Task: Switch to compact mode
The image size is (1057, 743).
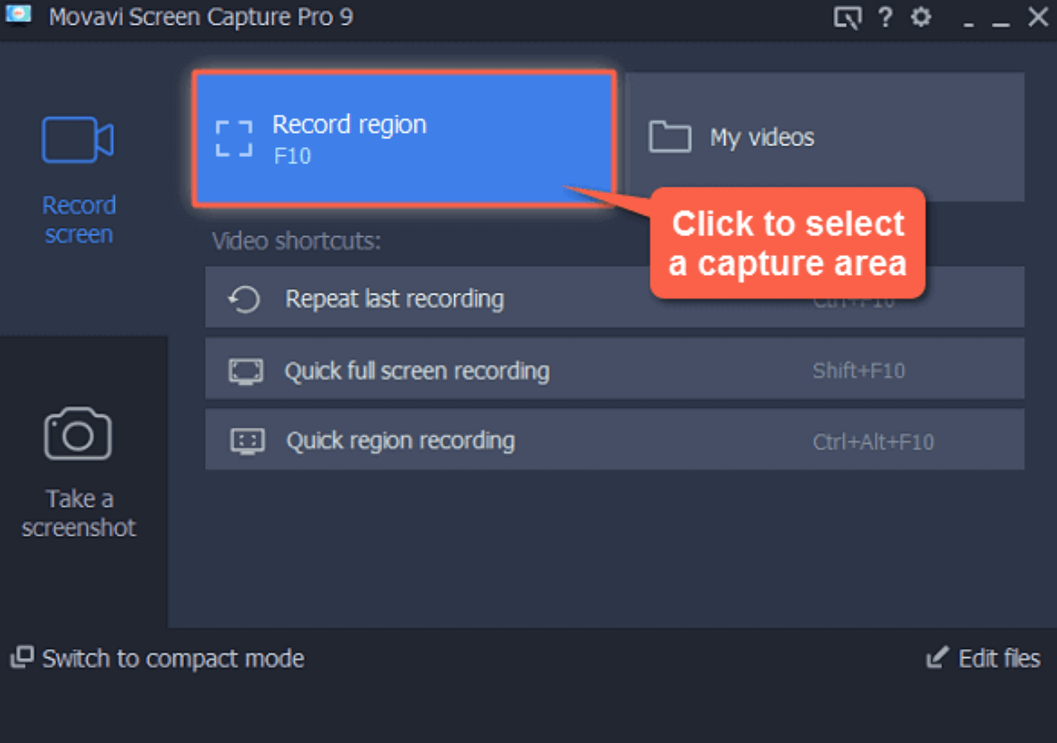Action: [157, 658]
